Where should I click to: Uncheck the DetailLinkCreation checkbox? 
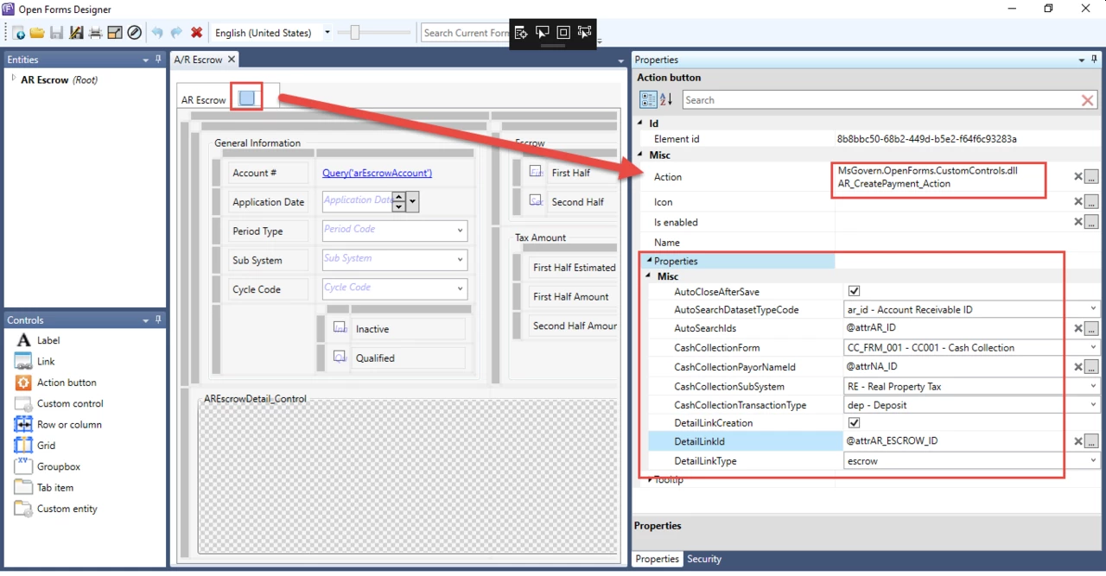pyautogui.click(x=855, y=423)
